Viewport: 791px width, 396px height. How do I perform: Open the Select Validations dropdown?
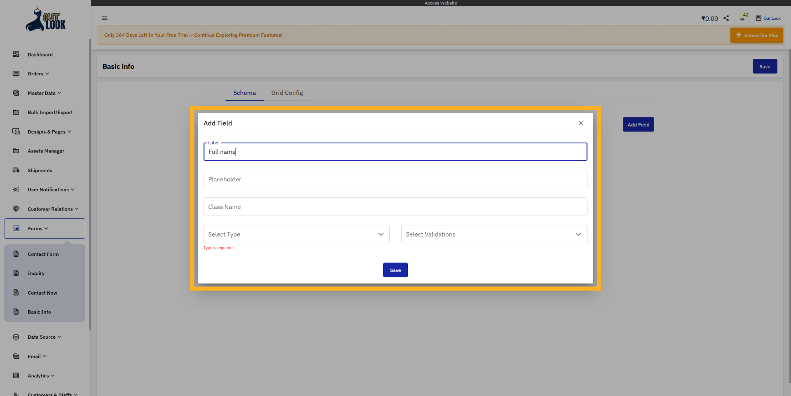coord(494,234)
